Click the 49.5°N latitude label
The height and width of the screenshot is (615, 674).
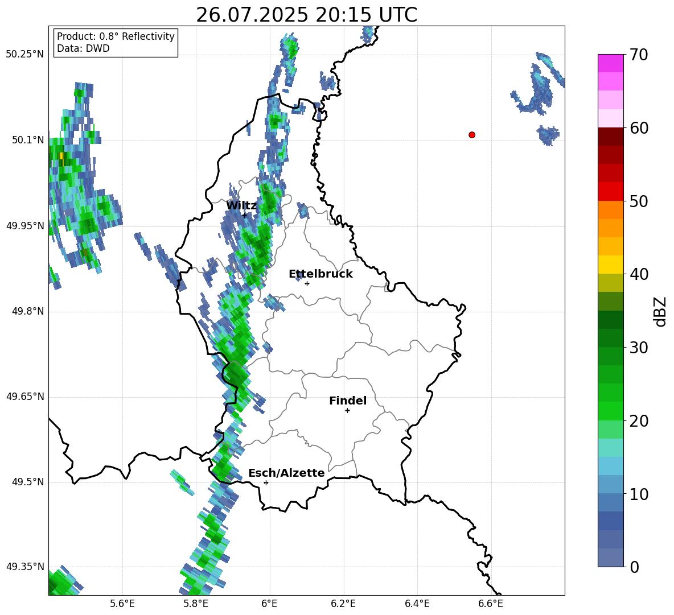point(28,482)
